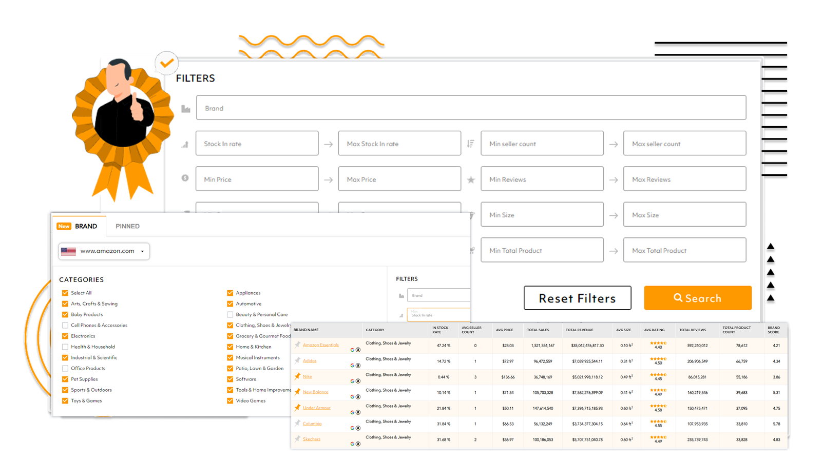This screenshot has width=822, height=462.
Task: Click the Google icon in Adidas row
Action: 352,366
